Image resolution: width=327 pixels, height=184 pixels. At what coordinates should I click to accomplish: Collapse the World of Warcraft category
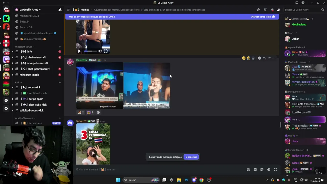[x=25, y=118]
